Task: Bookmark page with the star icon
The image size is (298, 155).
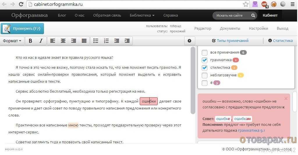Action: pos(246,4)
